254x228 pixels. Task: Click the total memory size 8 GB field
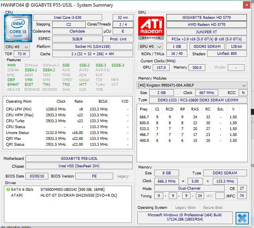[x=166, y=173]
